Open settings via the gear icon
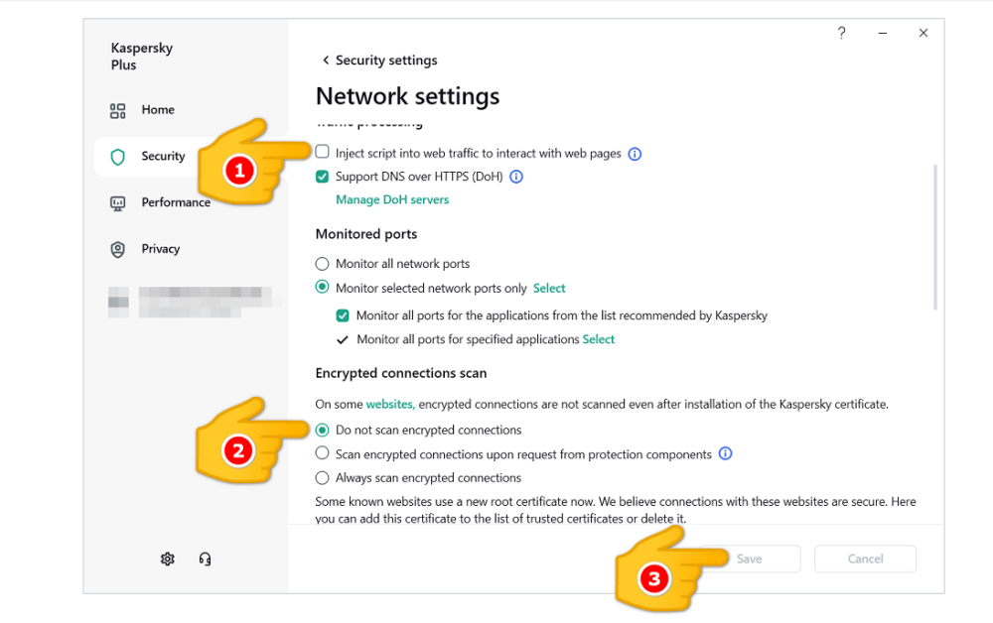The width and height of the screenshot is (993, 623). [x=168, y=559]
